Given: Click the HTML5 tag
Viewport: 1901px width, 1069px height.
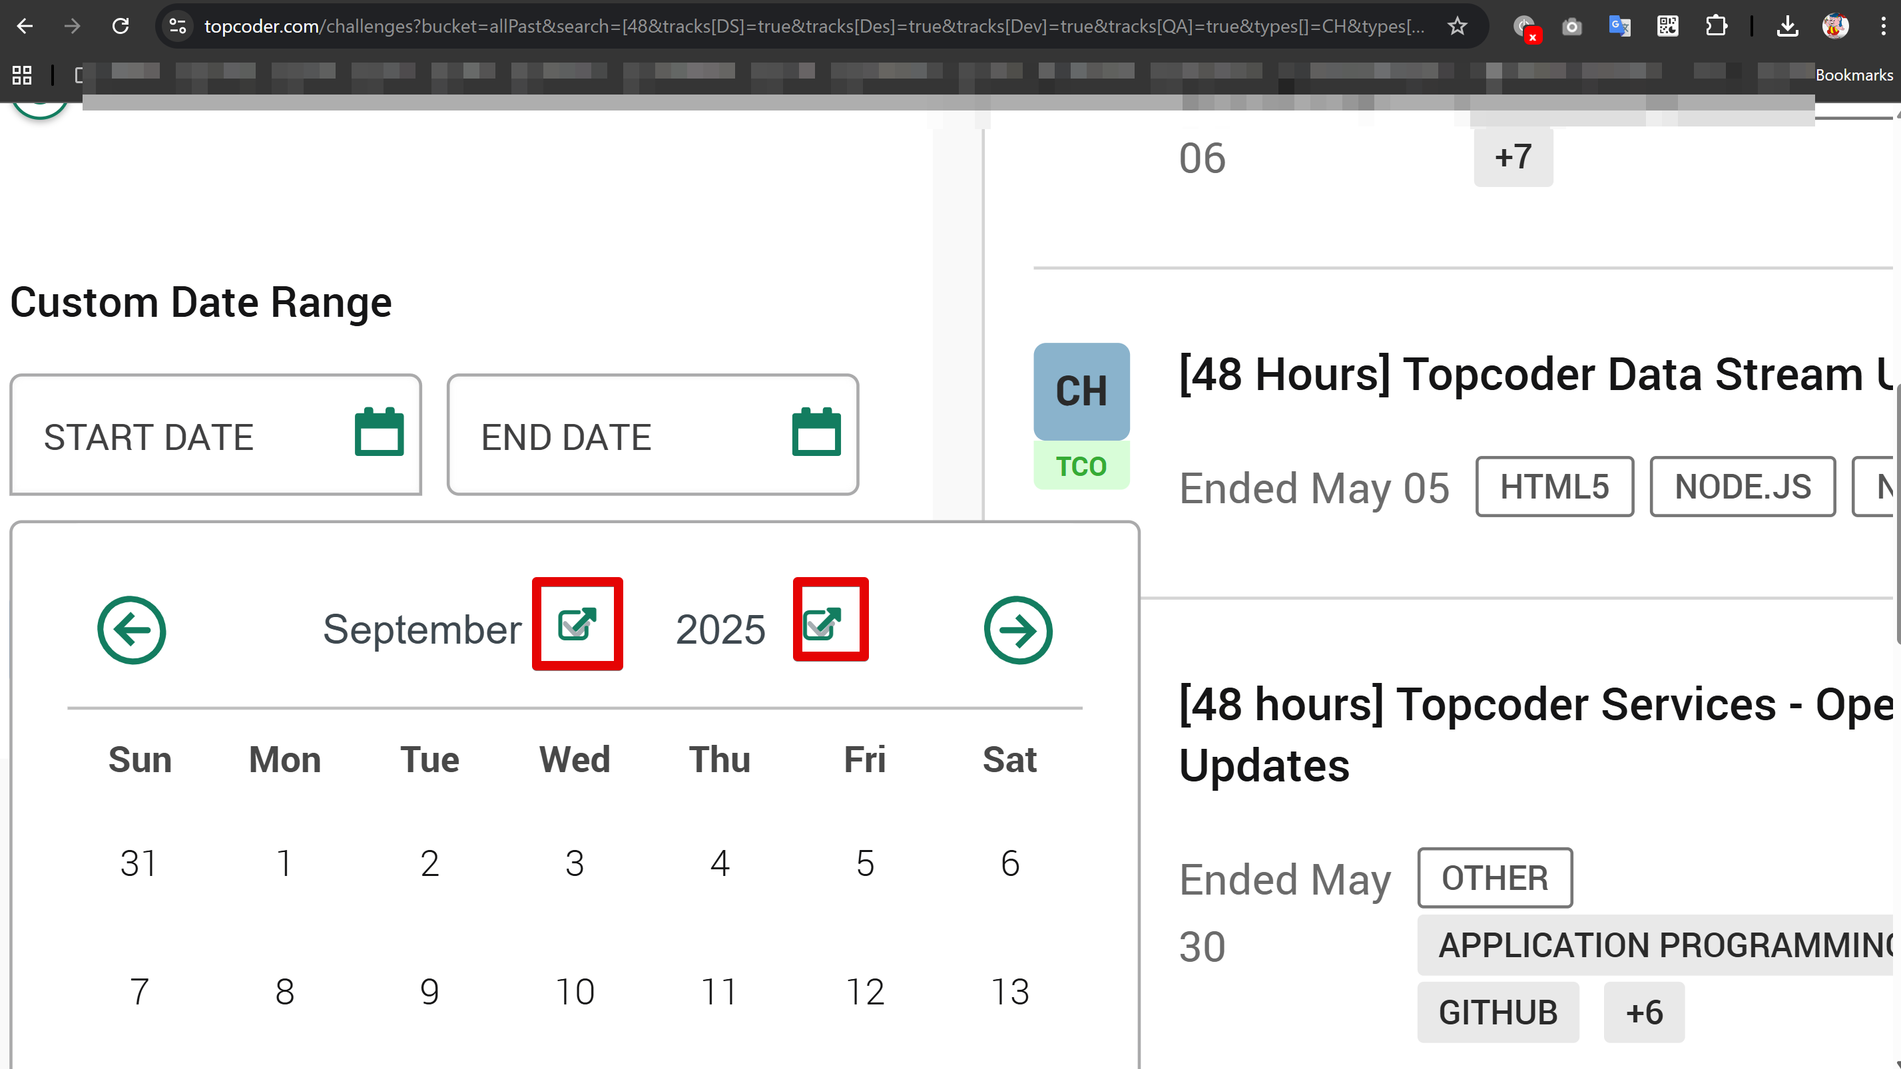Looking at the screenshot, I should (x=1553, y=487).
